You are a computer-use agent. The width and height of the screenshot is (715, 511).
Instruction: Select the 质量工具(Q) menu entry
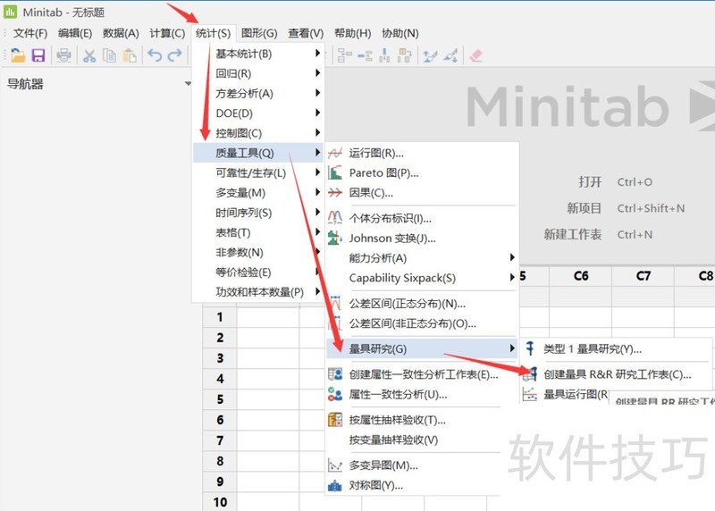(x=258, y=153)
